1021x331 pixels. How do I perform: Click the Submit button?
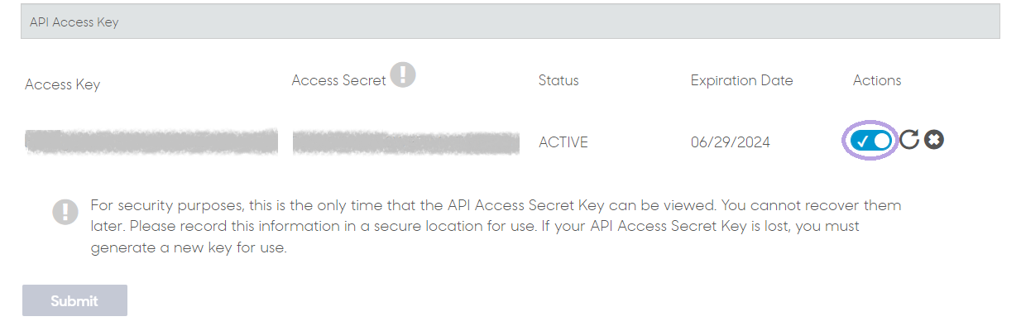[x=74, y=300]
